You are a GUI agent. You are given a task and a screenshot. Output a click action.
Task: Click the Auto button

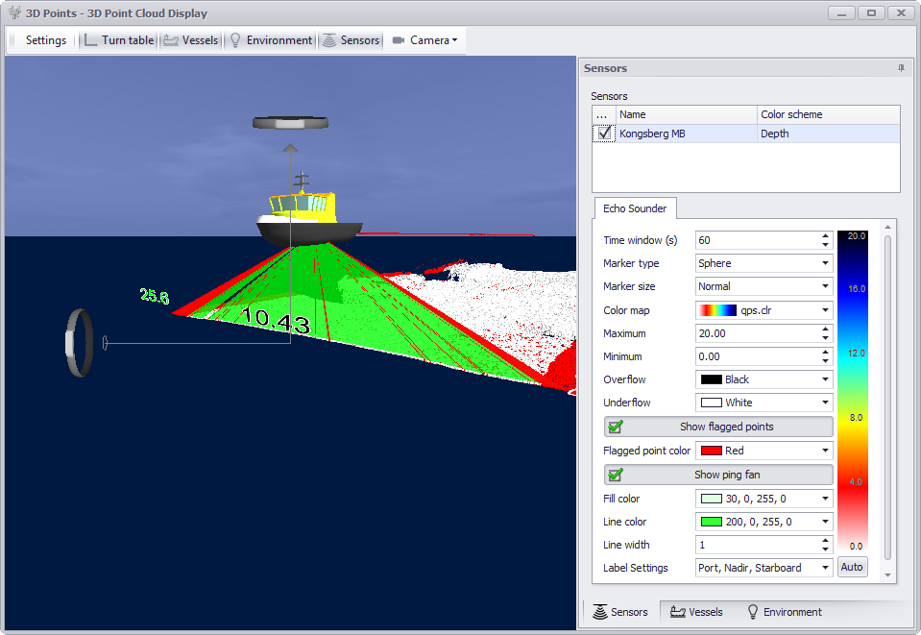point(852,568)
